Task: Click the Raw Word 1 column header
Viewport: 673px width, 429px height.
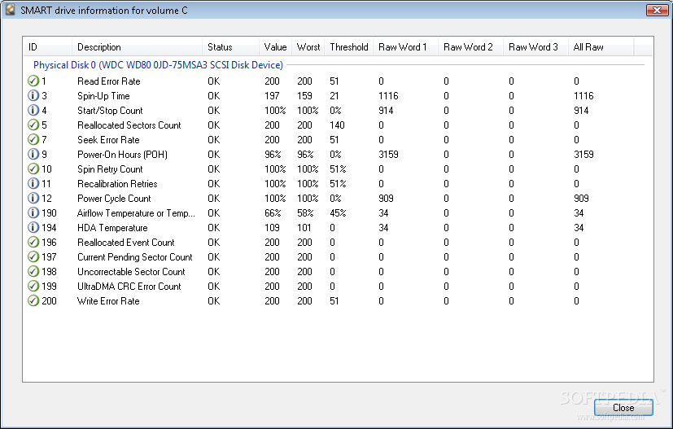Action: pos(405,47)
